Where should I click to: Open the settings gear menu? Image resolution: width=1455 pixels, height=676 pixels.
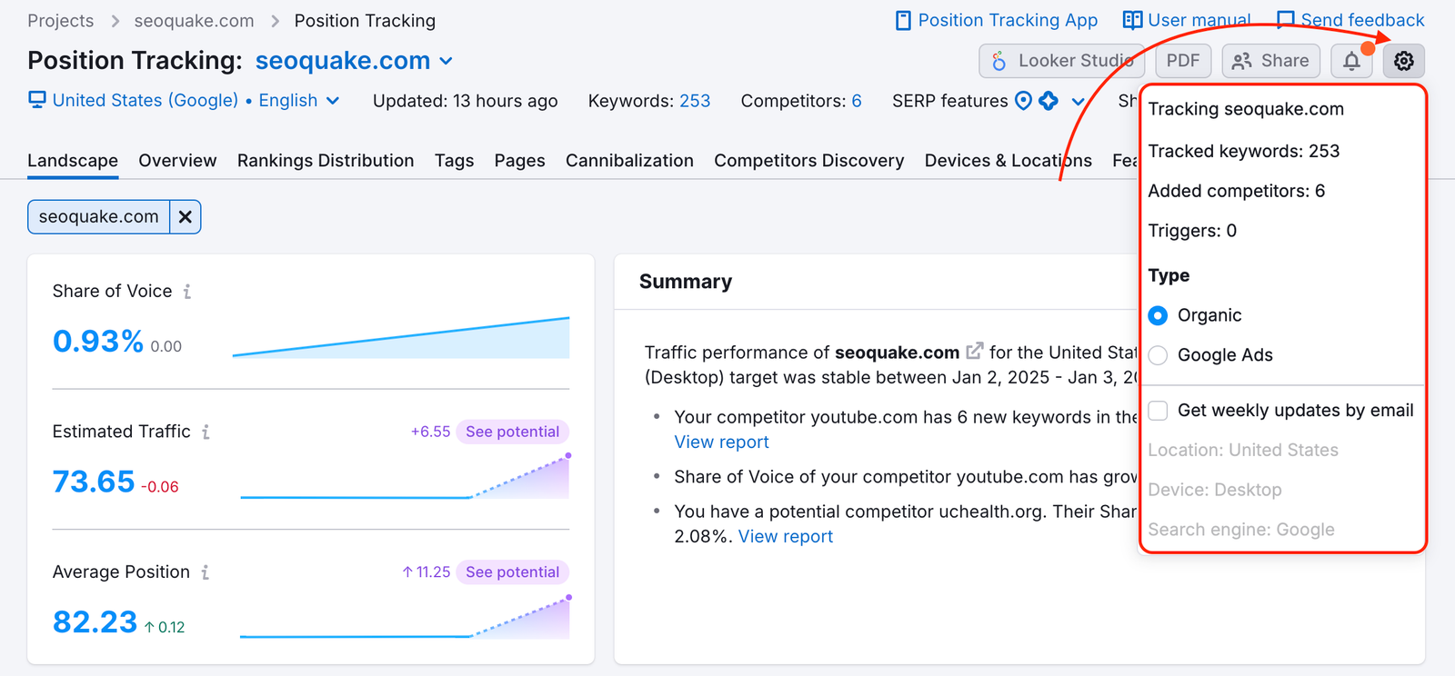pyautogui.click(x=1404, y=61)
